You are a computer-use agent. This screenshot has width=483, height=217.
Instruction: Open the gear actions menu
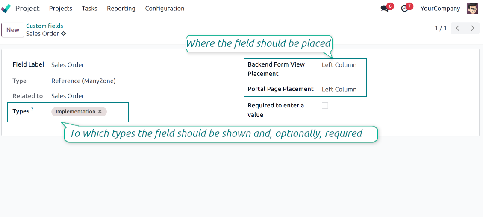pos(64,34)
